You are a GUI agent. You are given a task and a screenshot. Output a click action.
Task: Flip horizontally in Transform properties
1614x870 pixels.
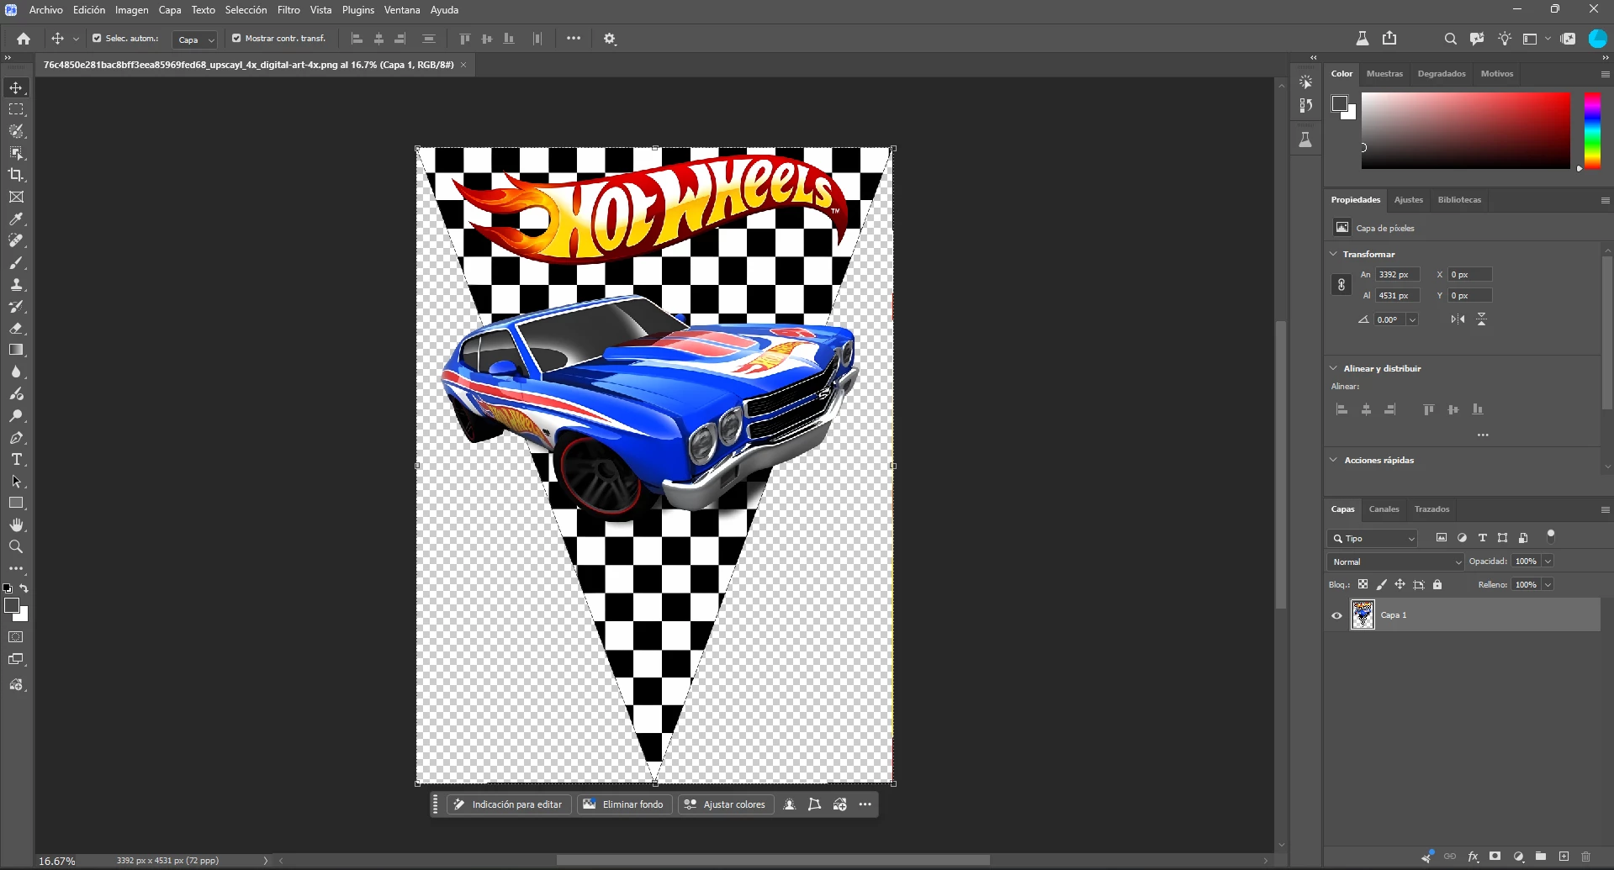click(1458, 319)
